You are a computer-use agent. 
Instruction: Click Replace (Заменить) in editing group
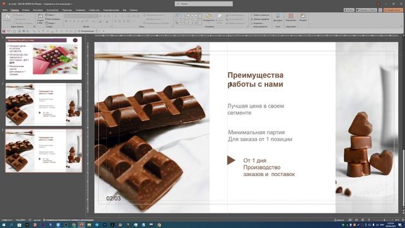[x=259, y=19]
